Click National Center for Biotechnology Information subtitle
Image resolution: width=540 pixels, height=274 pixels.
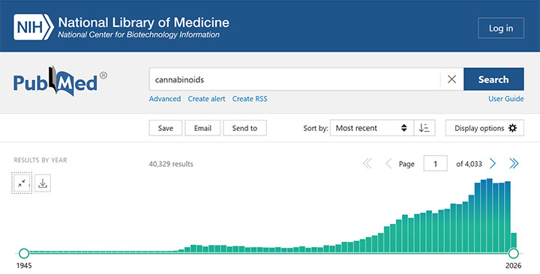[139, 34]
